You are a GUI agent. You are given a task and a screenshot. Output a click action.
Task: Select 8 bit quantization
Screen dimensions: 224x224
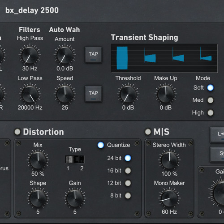point(128,196)
